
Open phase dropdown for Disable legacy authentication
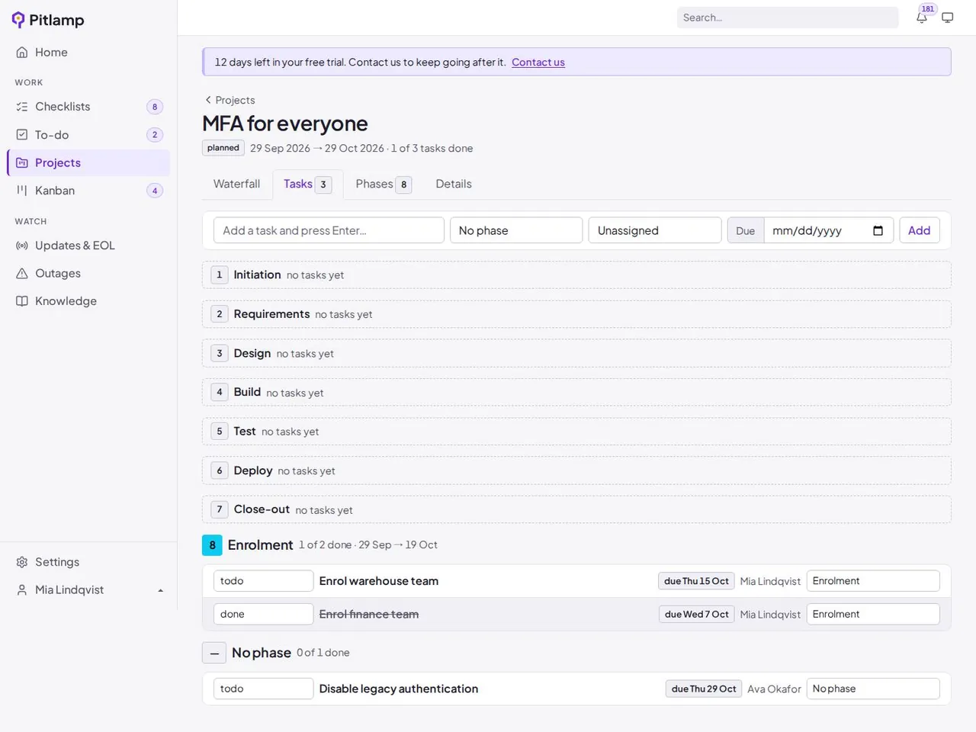873,689
